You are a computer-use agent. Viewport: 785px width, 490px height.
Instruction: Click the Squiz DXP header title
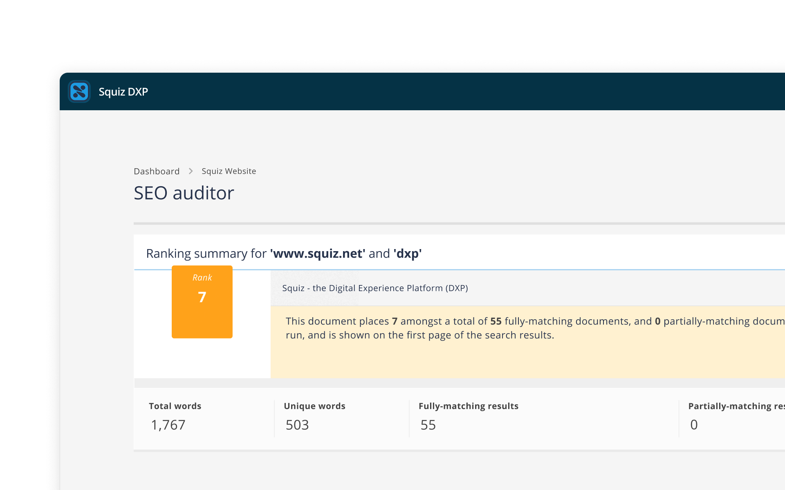tap(123, 92)
